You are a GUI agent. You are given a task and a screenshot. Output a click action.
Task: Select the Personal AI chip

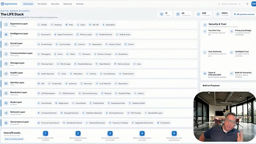pyautogui.click(x=44, y=35)
